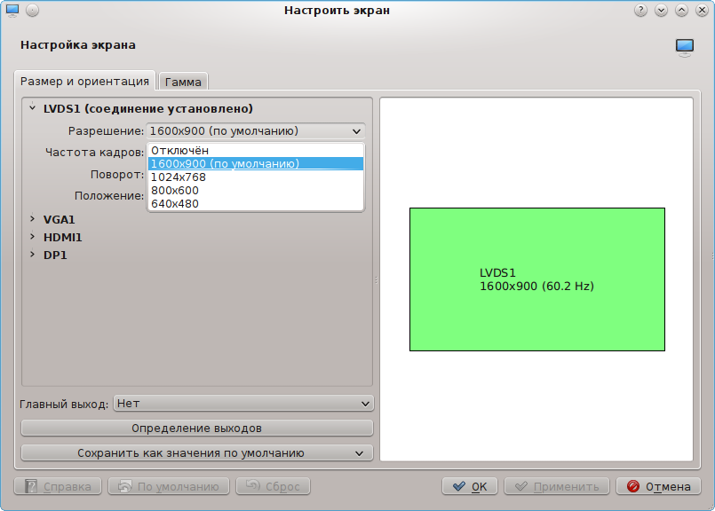Confirm with the OK button
This screenshot has height=511, width=715.
click(469, 486)
